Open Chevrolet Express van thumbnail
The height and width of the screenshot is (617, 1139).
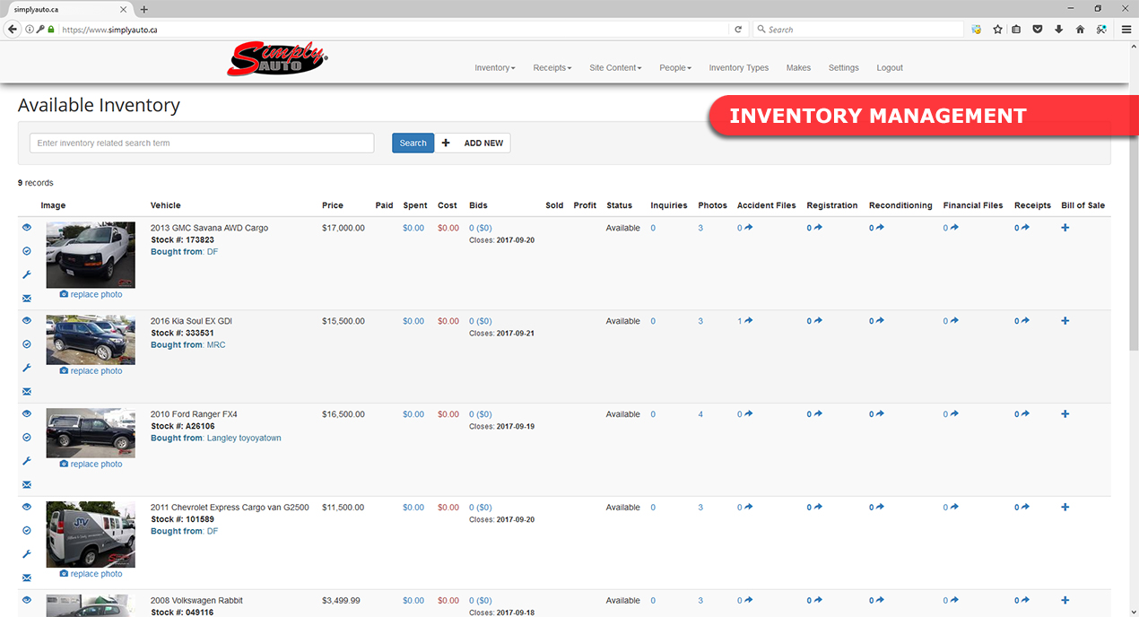coord(91,534)
